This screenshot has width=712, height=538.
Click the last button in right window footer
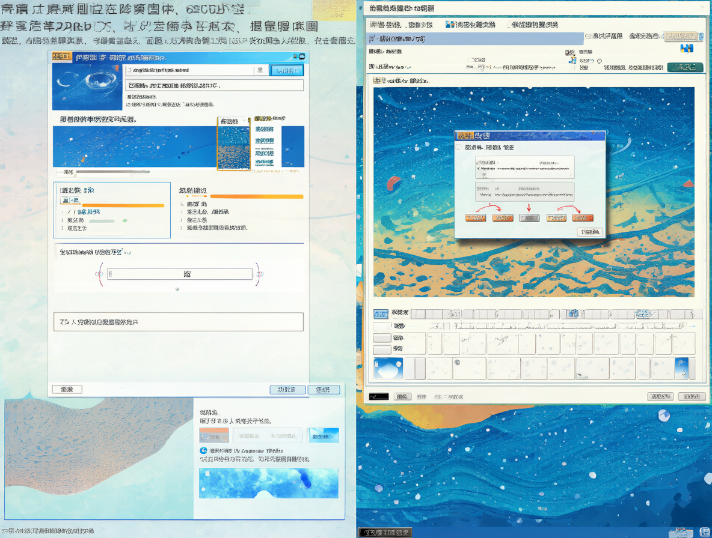click(x=692, y=396)
